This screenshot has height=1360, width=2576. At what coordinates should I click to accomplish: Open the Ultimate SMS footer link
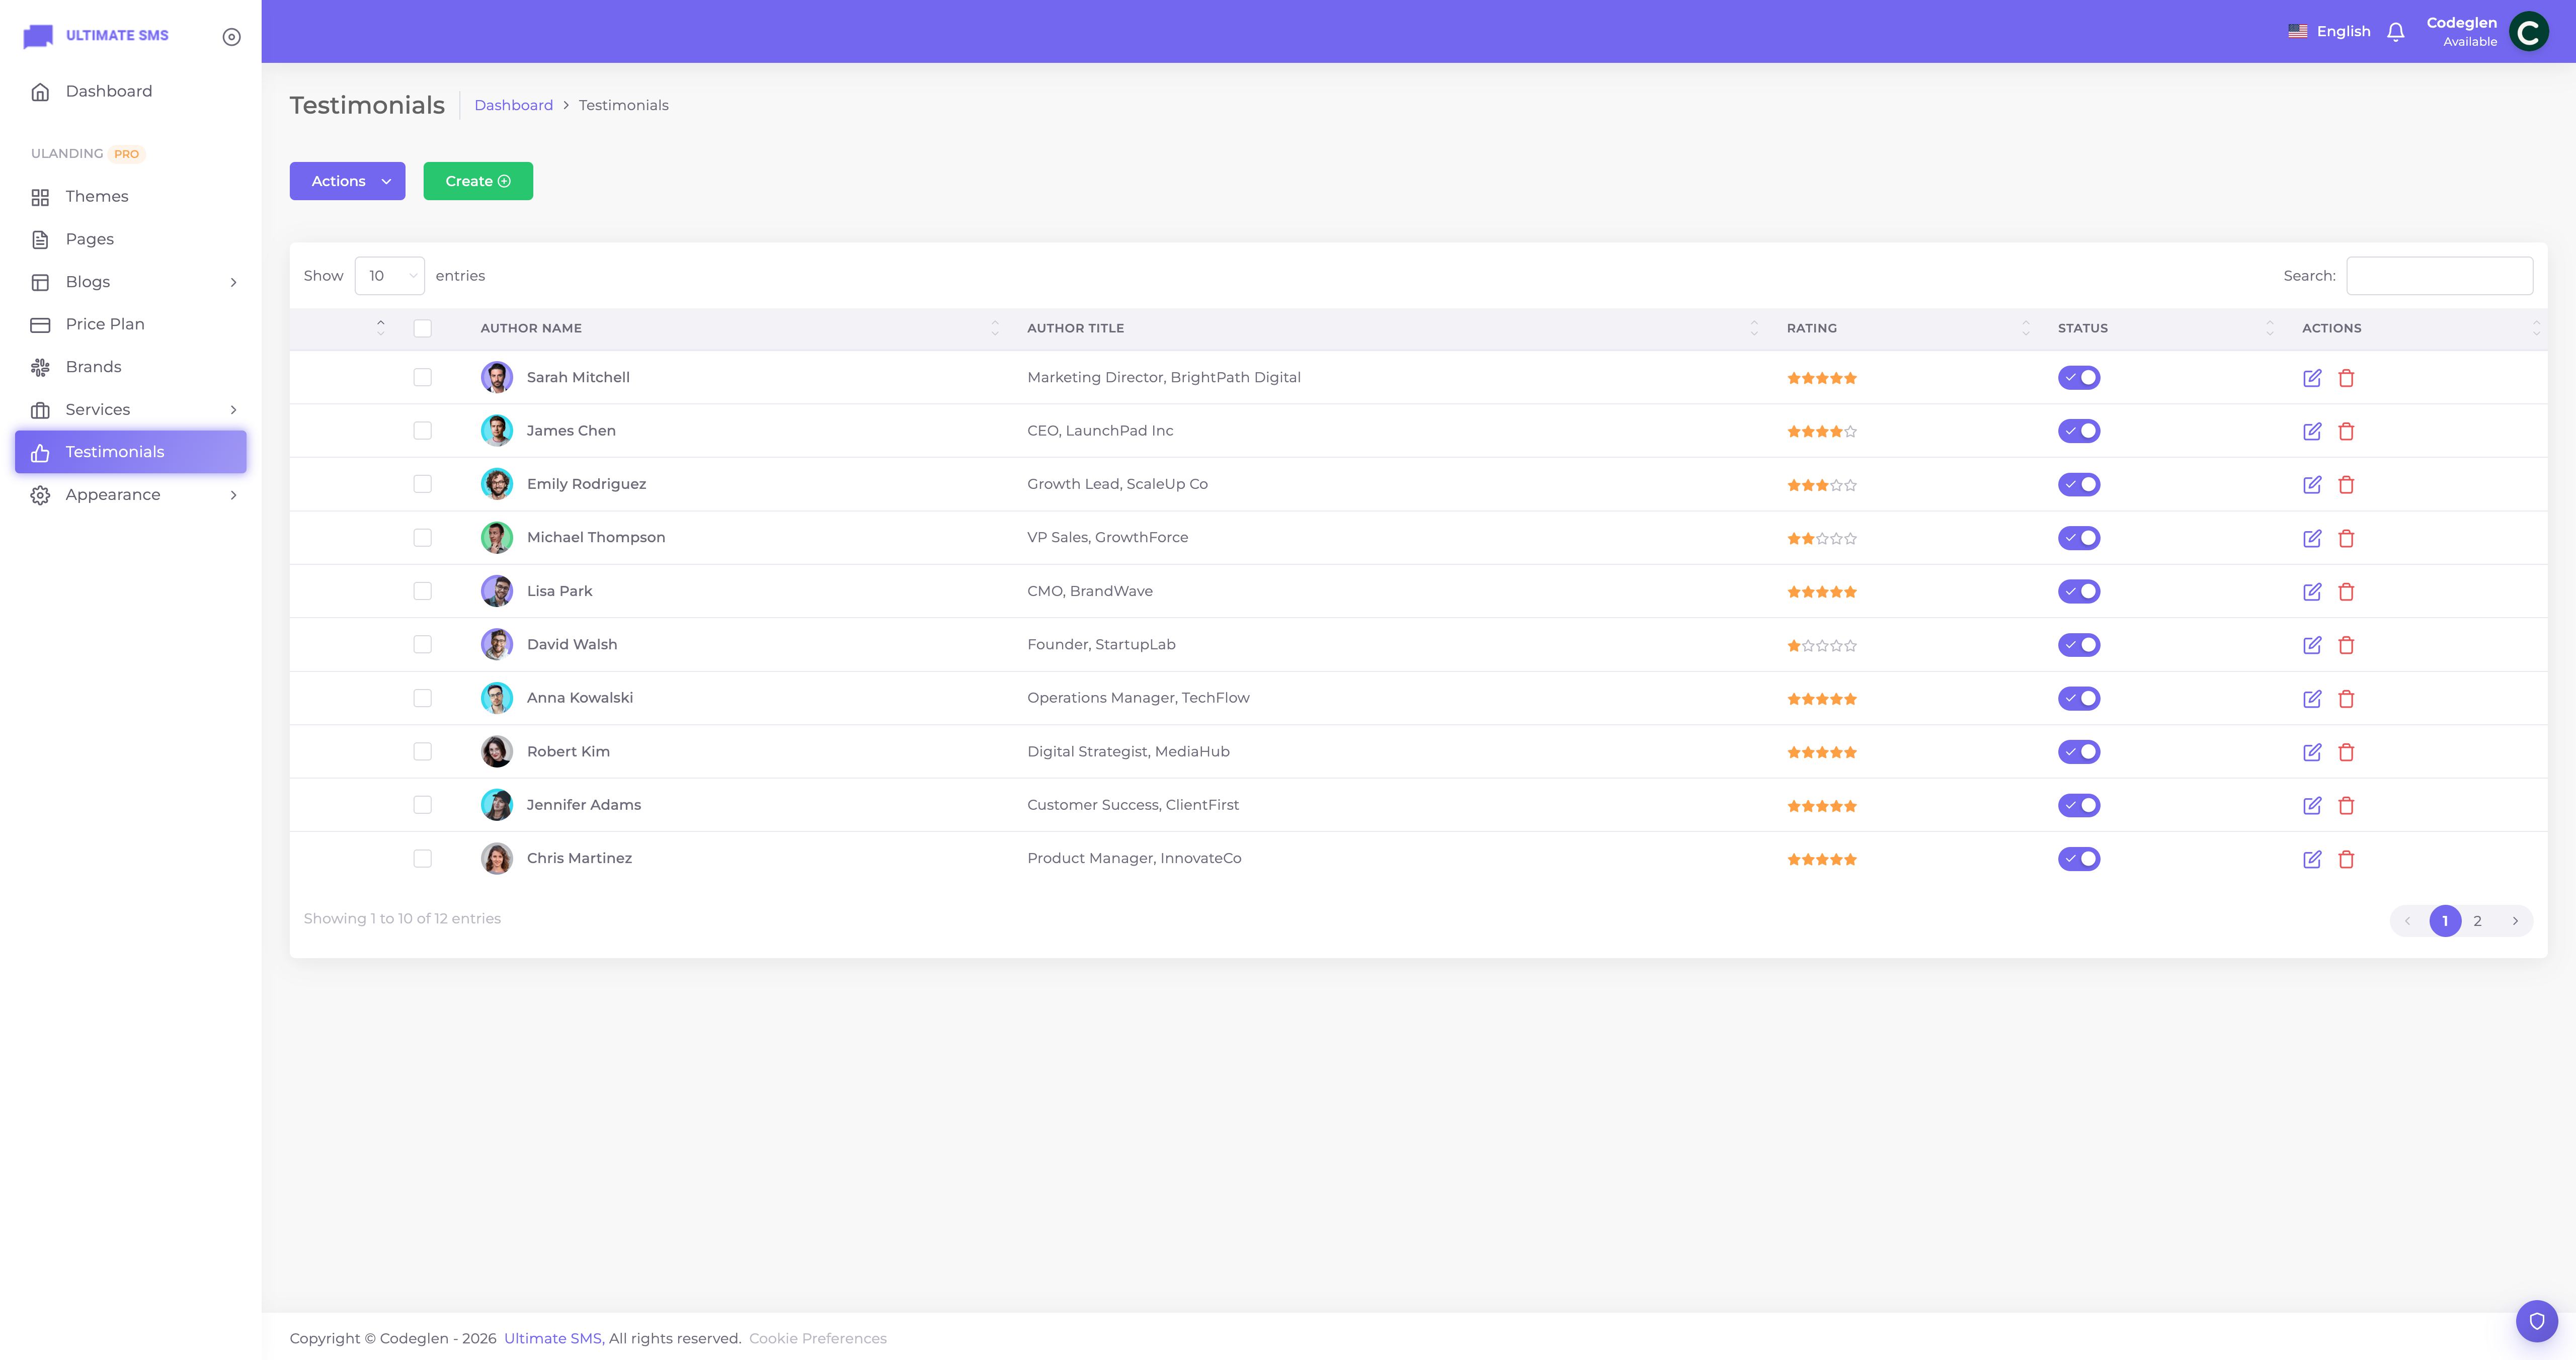552,1338
